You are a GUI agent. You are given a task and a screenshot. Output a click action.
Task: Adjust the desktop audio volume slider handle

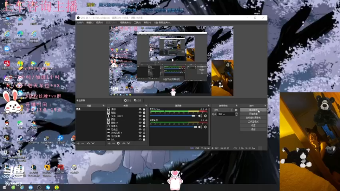[195, 127]
